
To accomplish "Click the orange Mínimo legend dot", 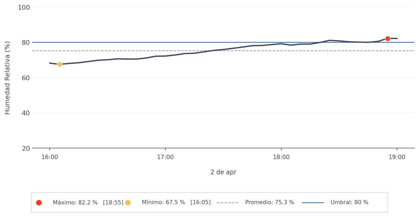I will pos(128,203).
